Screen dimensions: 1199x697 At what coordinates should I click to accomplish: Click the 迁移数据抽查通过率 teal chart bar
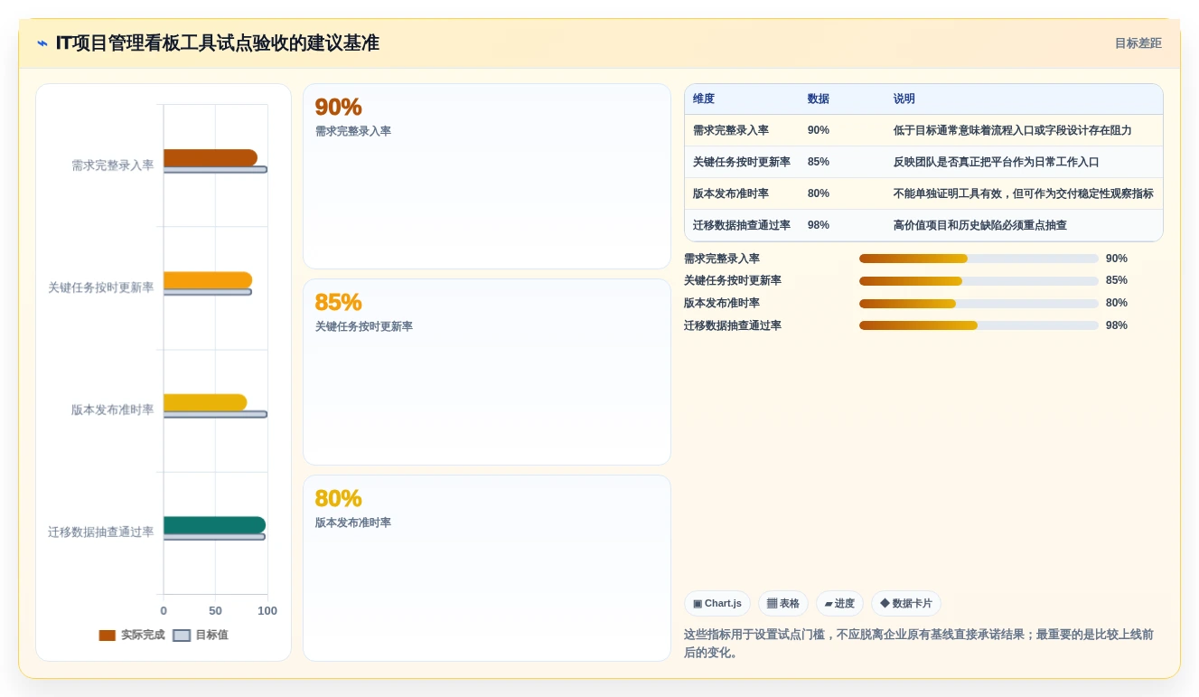(214, 525)
